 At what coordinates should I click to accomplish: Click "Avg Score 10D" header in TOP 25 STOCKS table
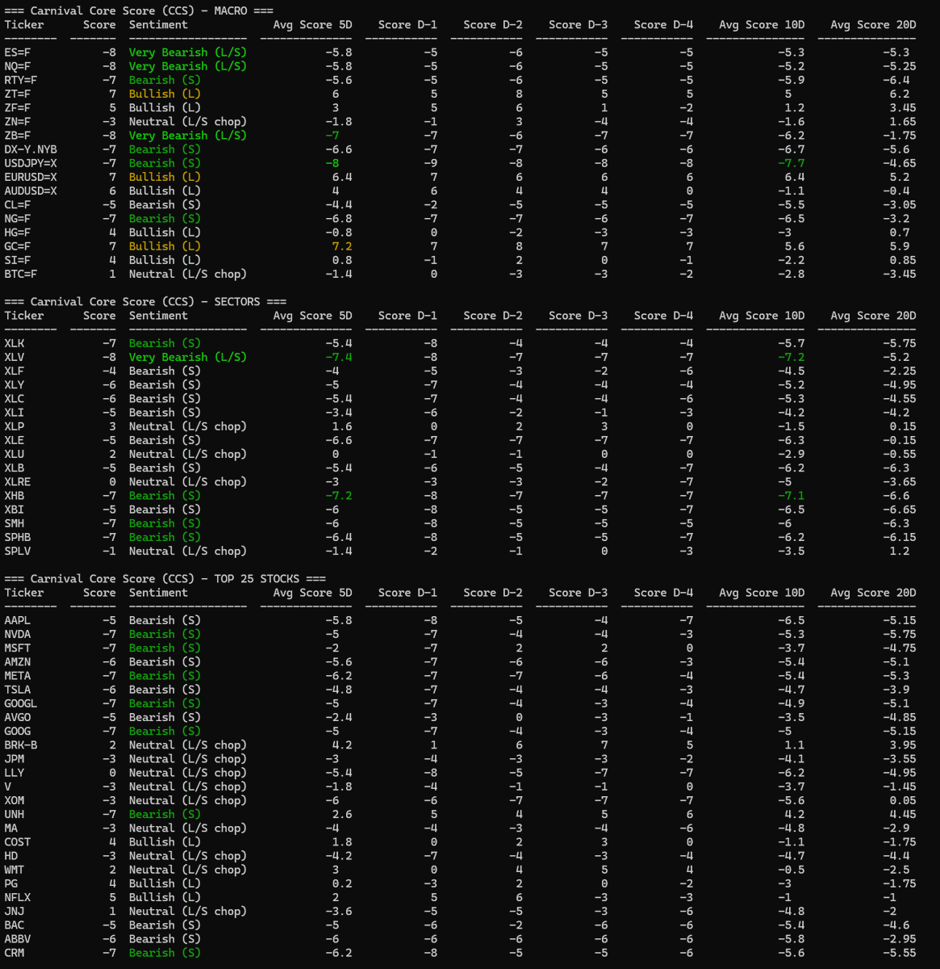coord(762,593)
